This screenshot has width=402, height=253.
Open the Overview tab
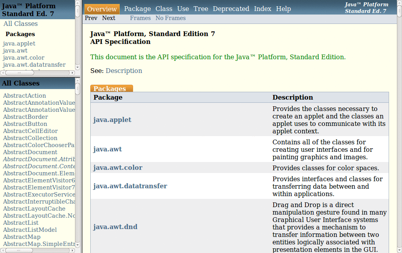pyautogui.click(x=102, y=9)
